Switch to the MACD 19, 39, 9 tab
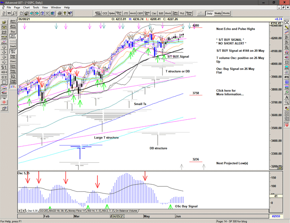Viewport: 290px width, 223px height. tap(58, 211)
